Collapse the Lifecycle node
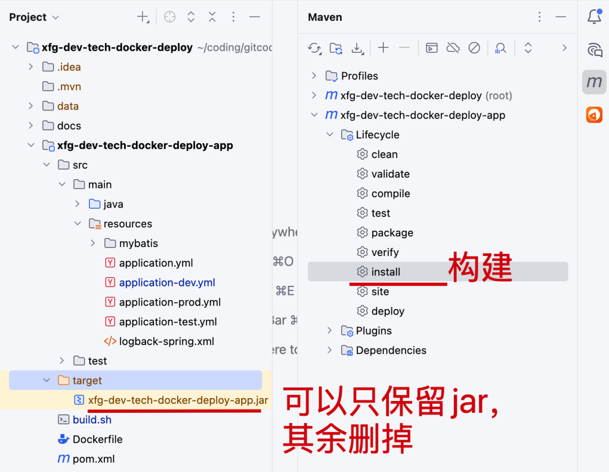 pos(330,134)
